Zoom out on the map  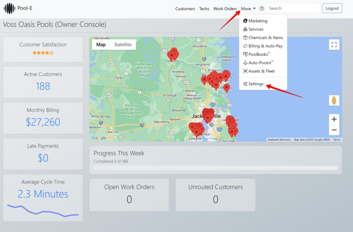334,130
